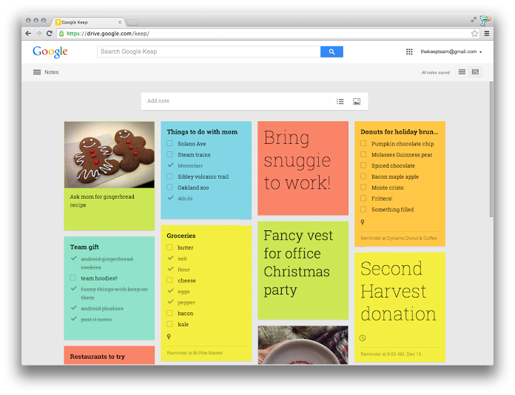
Task: Check off butter in Groceries
Action: 170,248
